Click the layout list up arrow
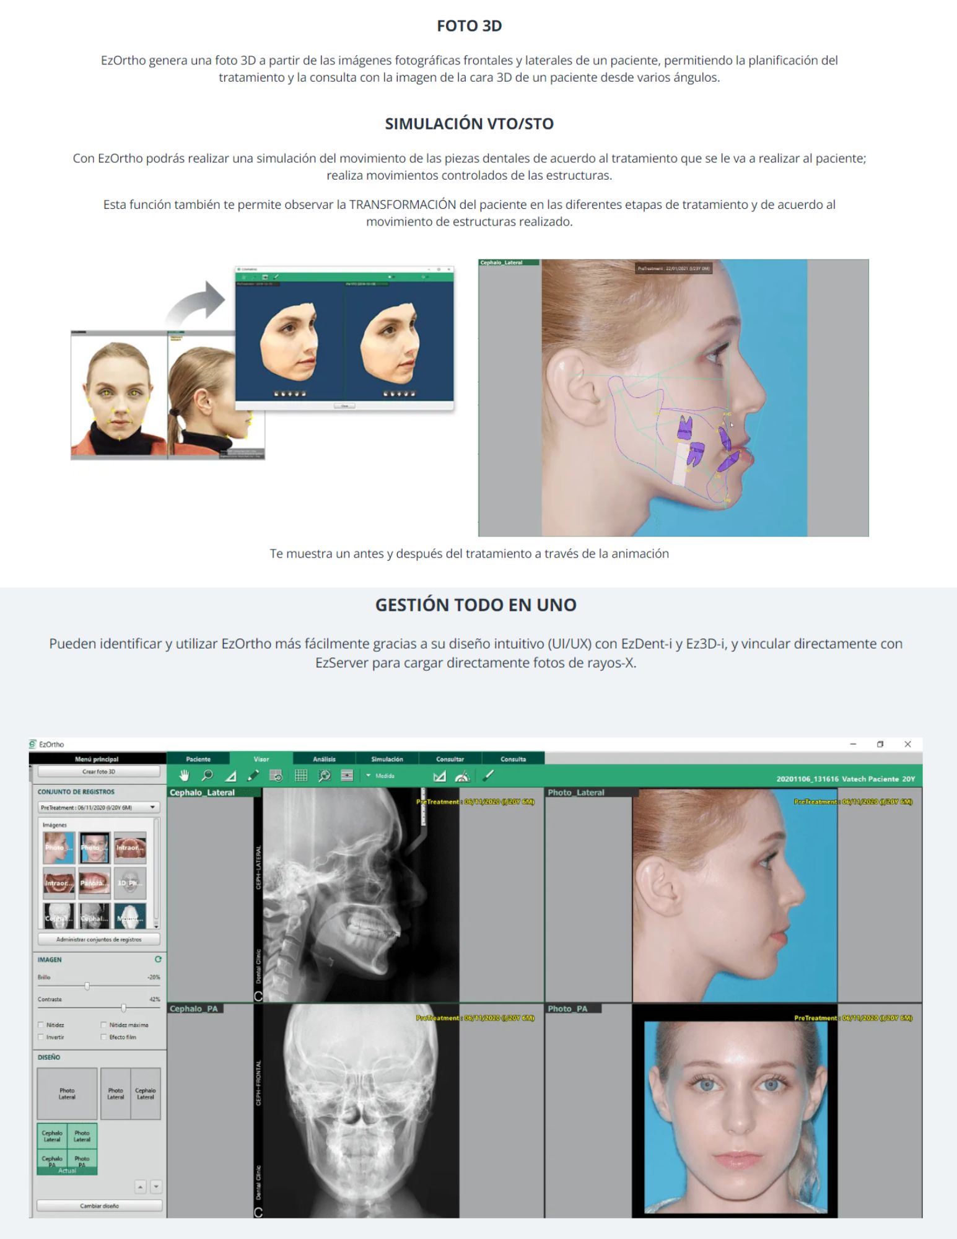Image resolution: width=957 pixels, height=1239 pixels. (x=141, y=1187)
